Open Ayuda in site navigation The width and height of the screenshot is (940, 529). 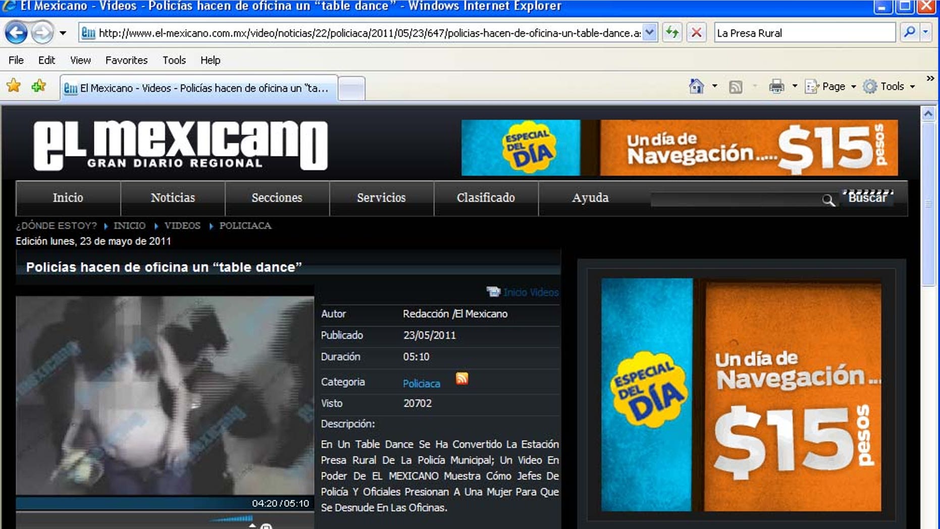coord(590,198)
